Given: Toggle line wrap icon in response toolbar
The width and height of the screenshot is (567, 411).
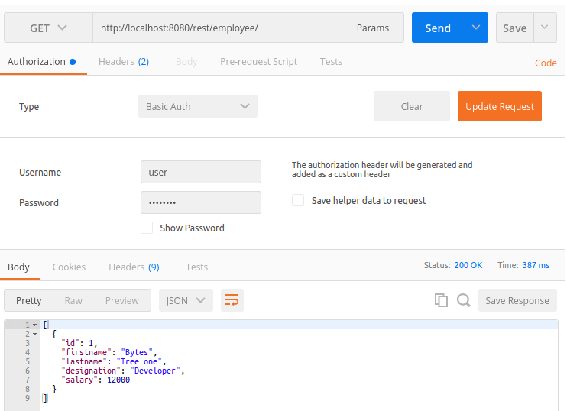Looking at the screenshot, I should [232, 300].
